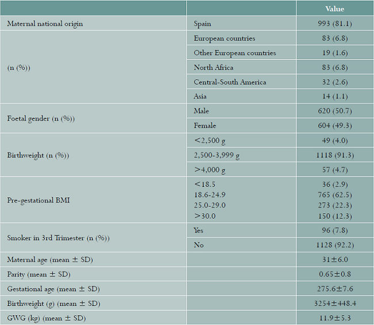Select the Male value 620 (50.7)
Image resolution: width=374 pixels, height=325 pixels.
click(x=334, y=110)
